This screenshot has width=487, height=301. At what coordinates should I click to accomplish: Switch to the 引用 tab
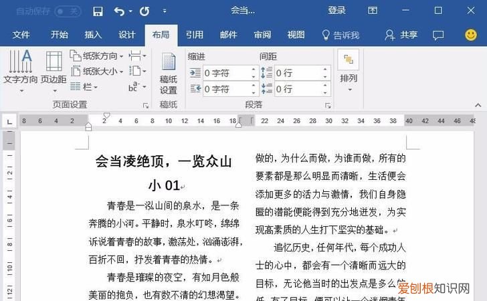195,35
